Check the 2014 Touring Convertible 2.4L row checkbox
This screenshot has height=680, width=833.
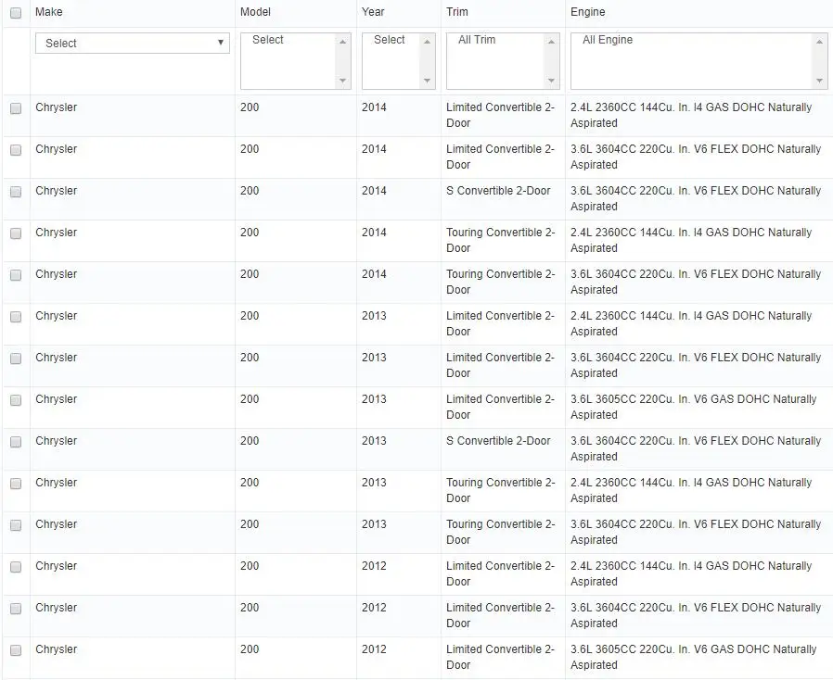tap(16, 233)
